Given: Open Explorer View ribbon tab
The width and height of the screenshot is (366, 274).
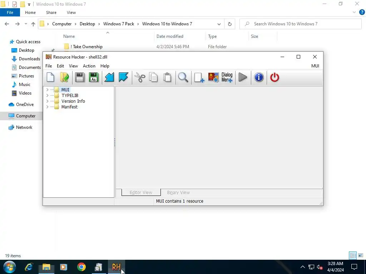Looking at the screenshot, I should point(71,12).
